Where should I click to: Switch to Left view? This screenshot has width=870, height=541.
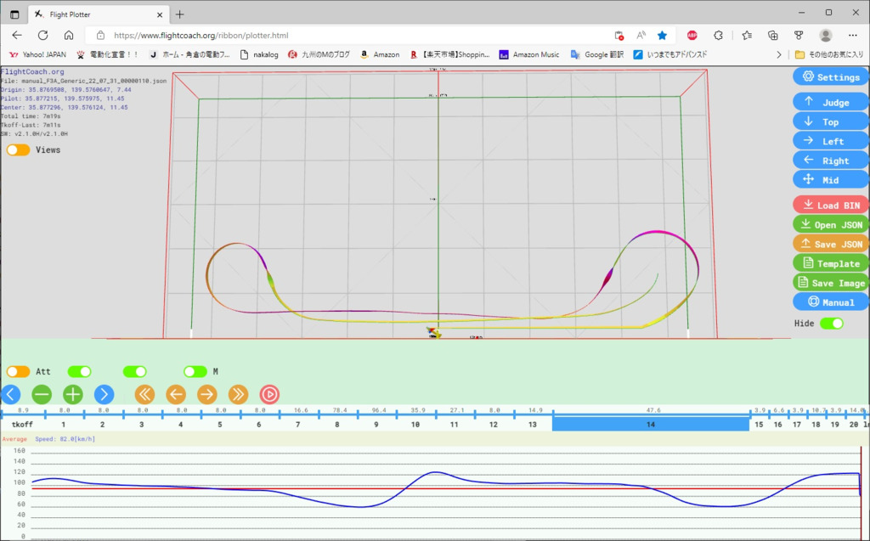pyautogui.click(x=831, y=141)
